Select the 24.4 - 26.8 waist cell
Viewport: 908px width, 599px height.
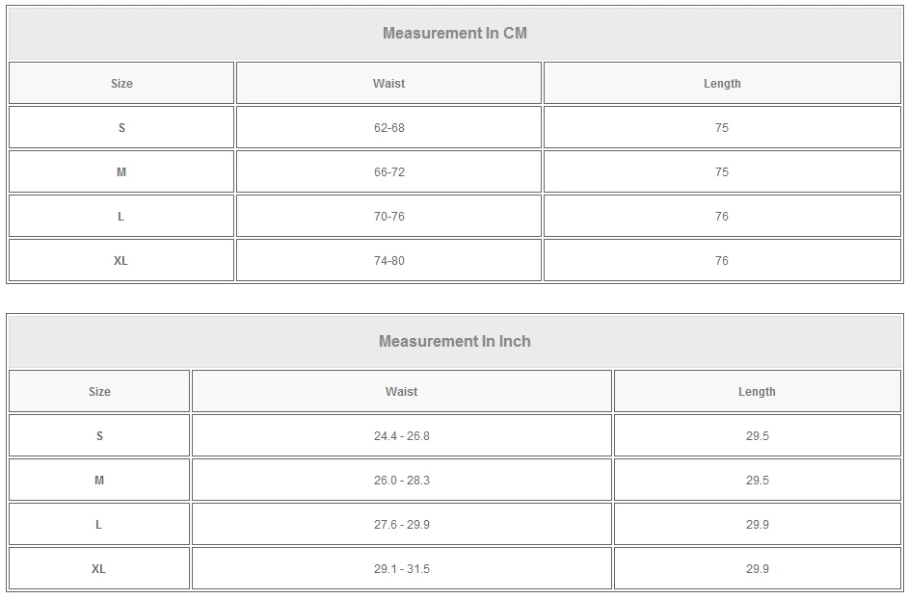tap(401, 436)
